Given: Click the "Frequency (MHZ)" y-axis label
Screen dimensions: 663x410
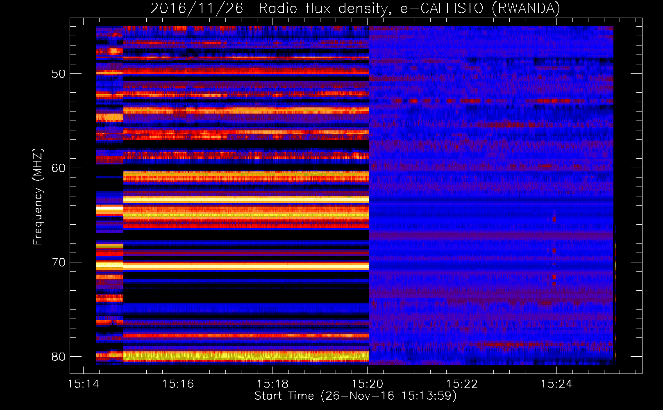Looking at the screenshot, I should tap(38, 197).
